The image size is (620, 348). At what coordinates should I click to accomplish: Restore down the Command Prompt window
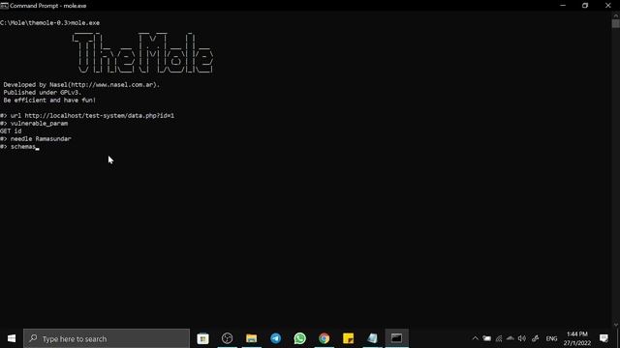[x=585, y=6]
